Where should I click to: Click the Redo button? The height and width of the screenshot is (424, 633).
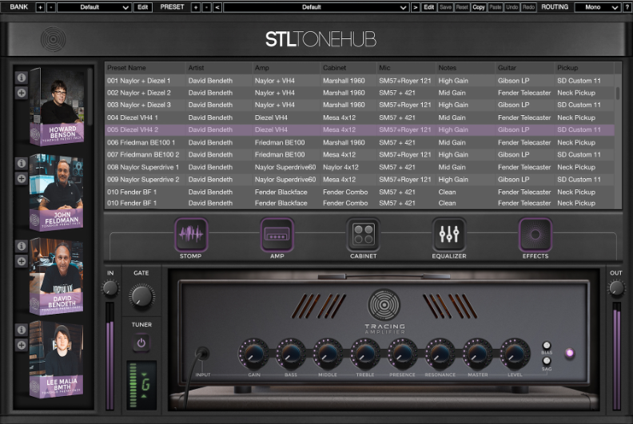[528, 7]
